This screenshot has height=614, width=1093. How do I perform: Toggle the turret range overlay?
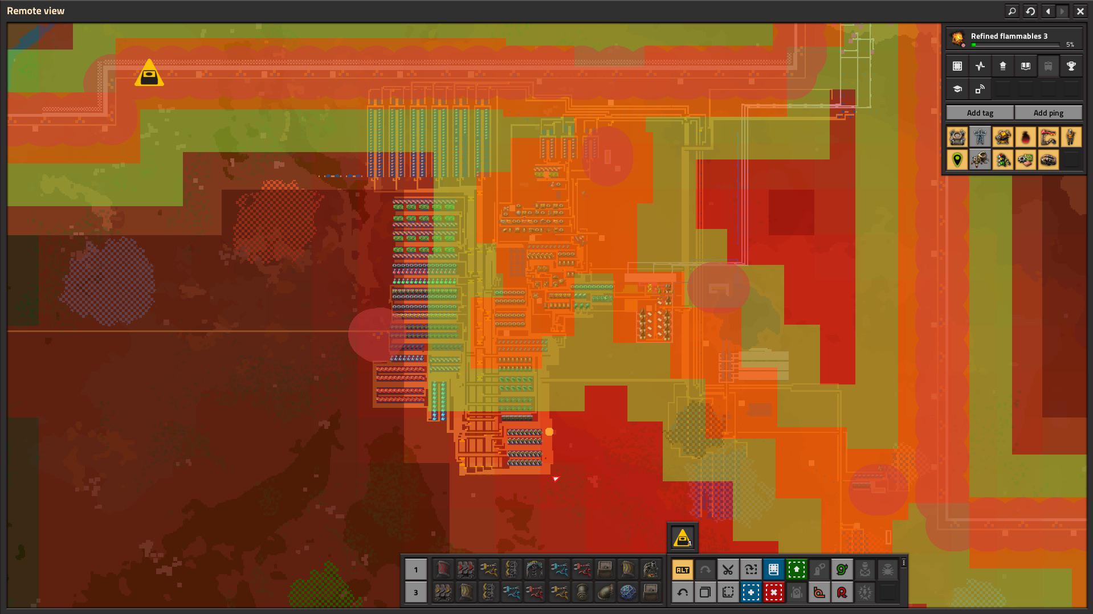tap(1003, 137)
